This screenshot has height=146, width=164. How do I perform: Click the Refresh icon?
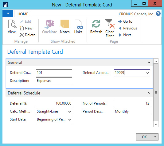pos(96,24)
